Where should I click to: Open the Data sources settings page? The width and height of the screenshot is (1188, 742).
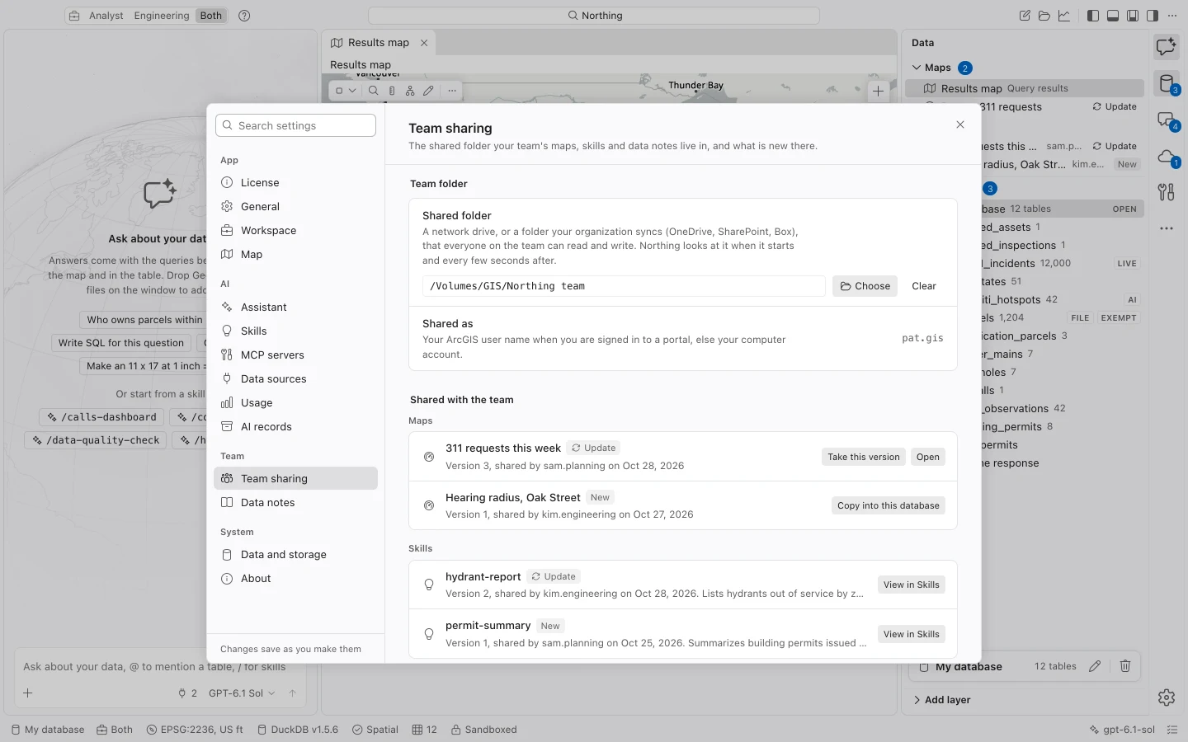(295, 379)
